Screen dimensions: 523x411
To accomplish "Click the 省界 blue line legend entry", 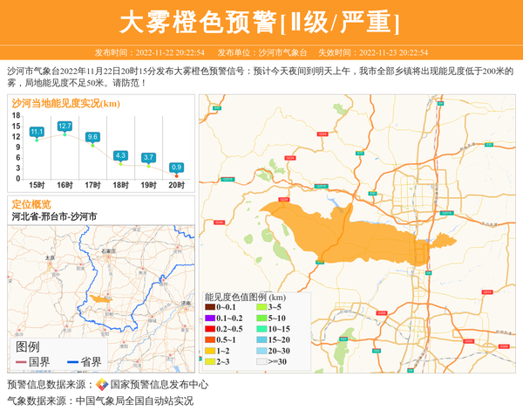I will (83, 362).
